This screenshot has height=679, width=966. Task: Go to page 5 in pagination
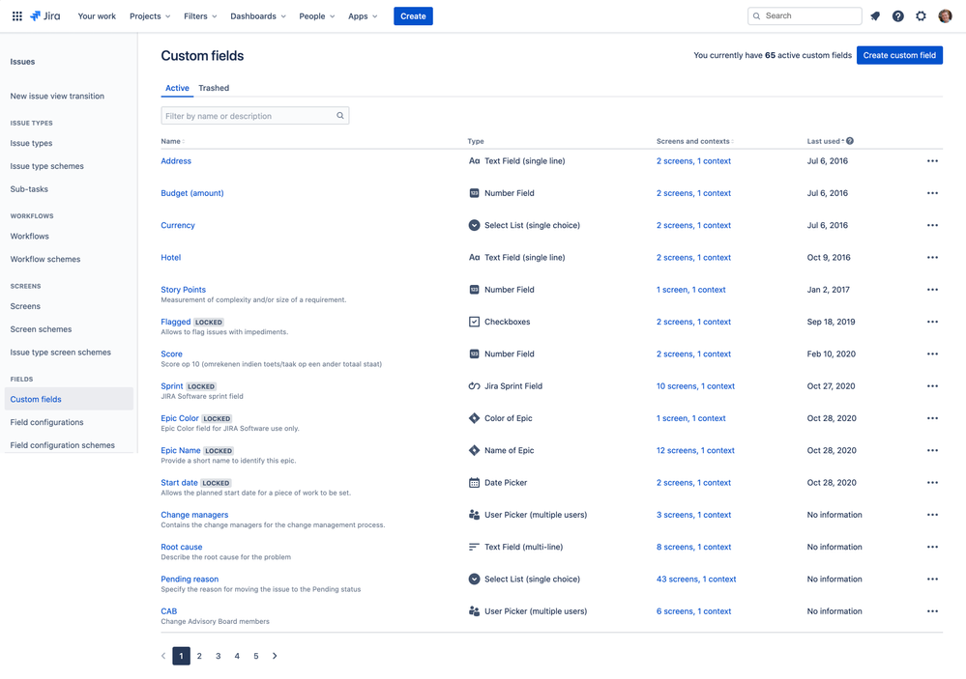(x=255, y=656)
